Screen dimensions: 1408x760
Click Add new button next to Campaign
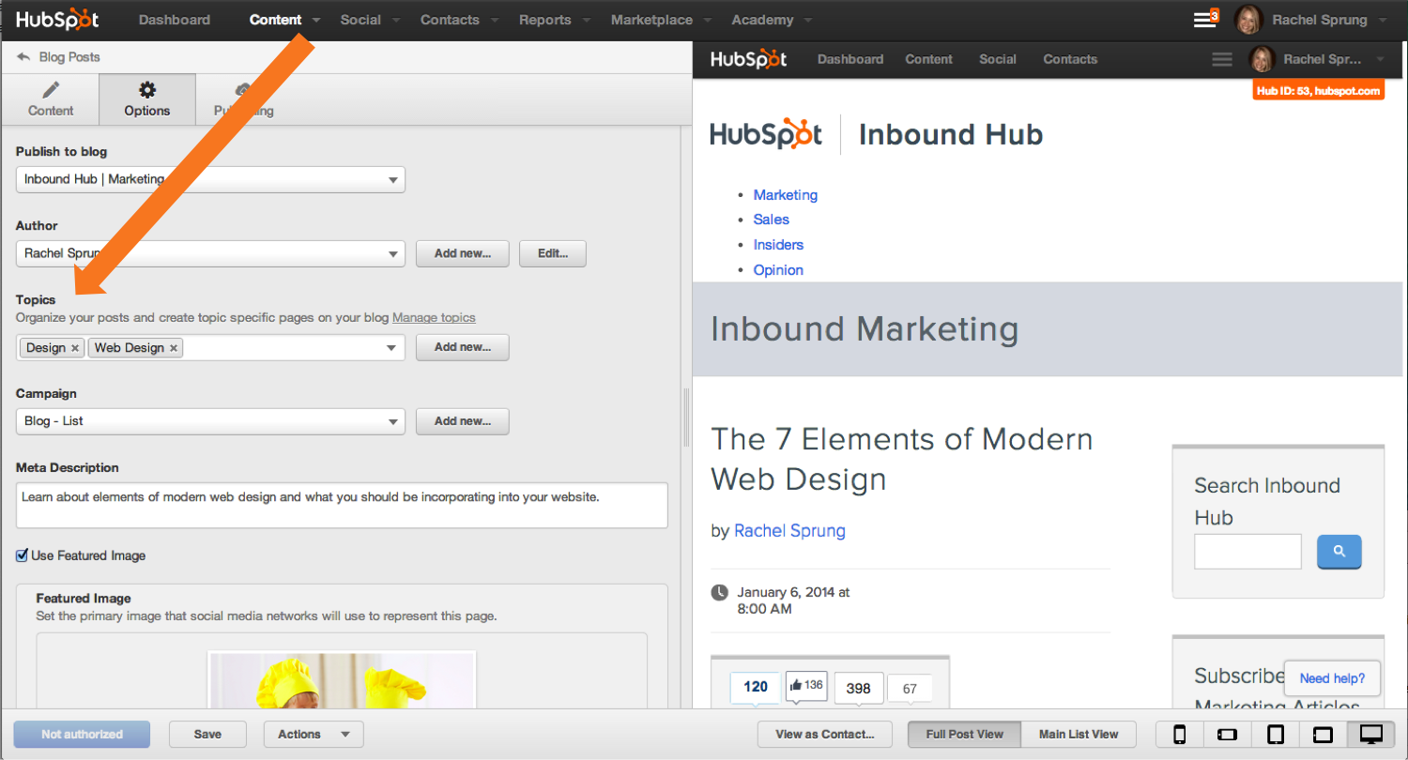(x=463, y=421)
